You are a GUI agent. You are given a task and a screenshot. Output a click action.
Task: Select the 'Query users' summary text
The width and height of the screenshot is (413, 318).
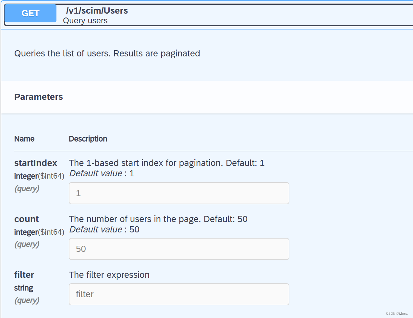(85, 21)
